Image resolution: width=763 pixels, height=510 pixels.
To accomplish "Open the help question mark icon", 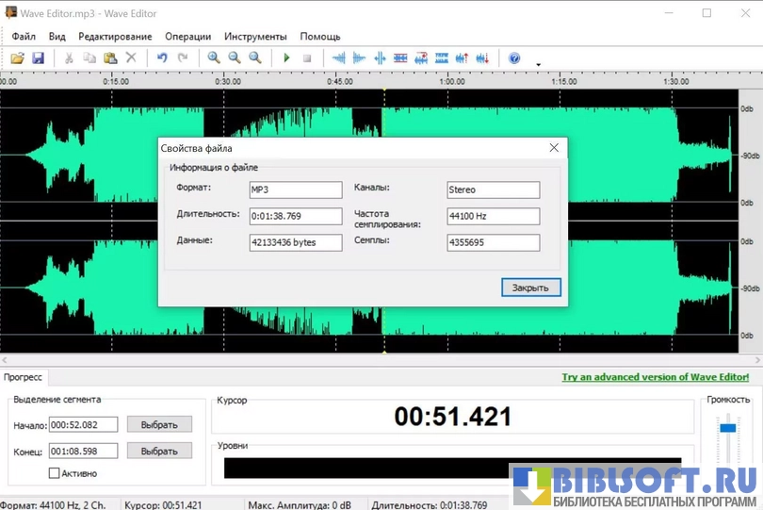I will tap(514, 58).
